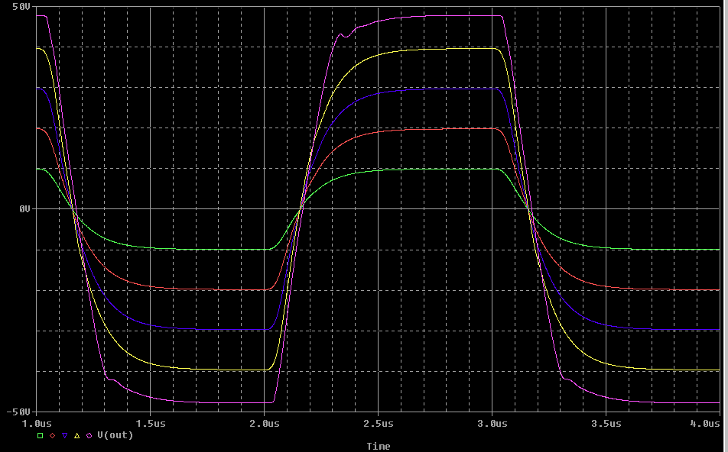Click the 1.0us x-axis label
The width and height of the screenshot is (728, 452).
(x=37, y=422)
